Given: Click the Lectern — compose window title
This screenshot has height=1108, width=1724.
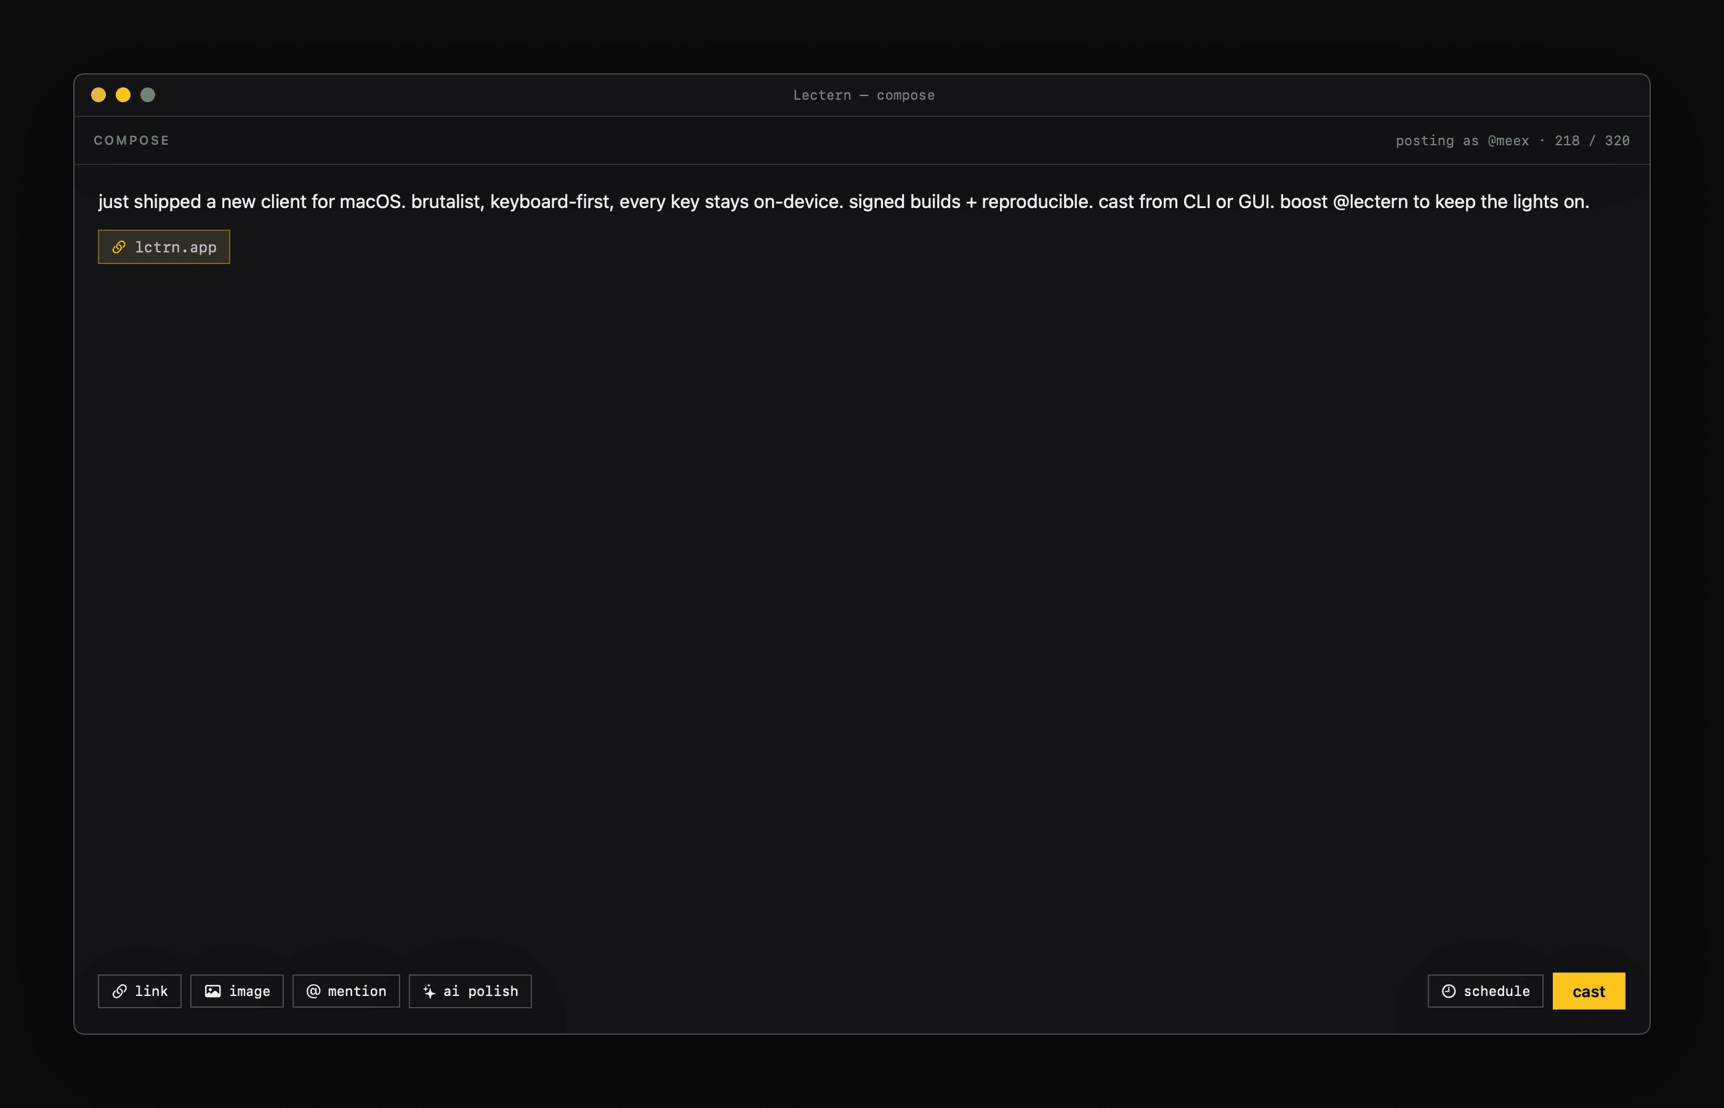Looking at the screenshot, I should 863,95.
